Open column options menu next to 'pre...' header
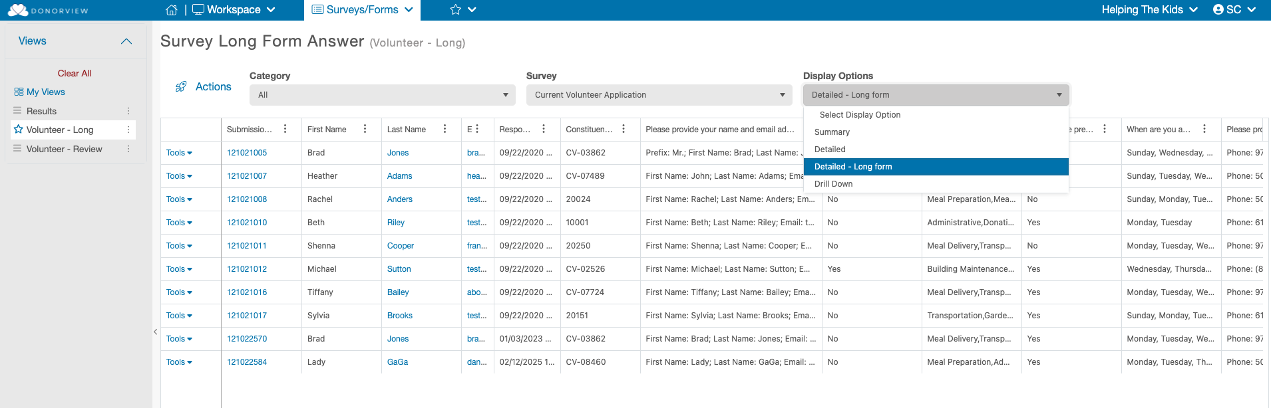Viewport: 1271px width, 408px height. [1105, 129]
